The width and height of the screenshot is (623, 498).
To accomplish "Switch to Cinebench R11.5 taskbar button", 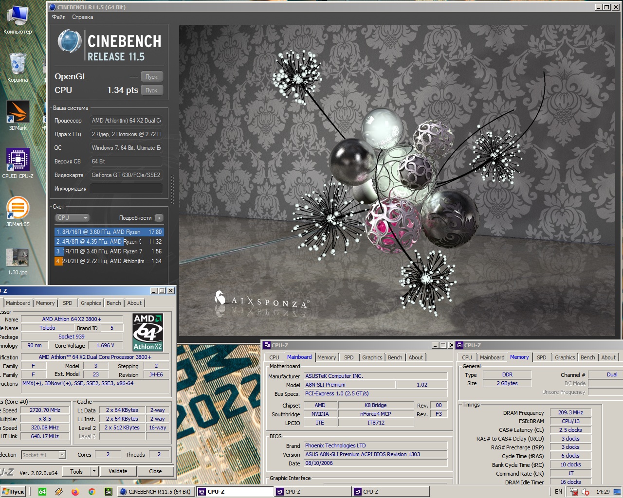I will pos(156,492).
